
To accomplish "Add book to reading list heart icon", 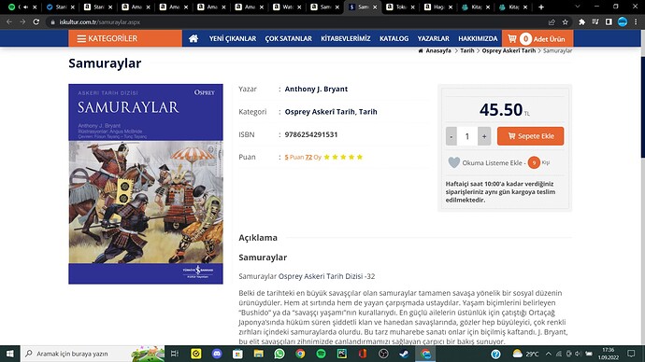I will pyautogui.click(x=453, y=162).
